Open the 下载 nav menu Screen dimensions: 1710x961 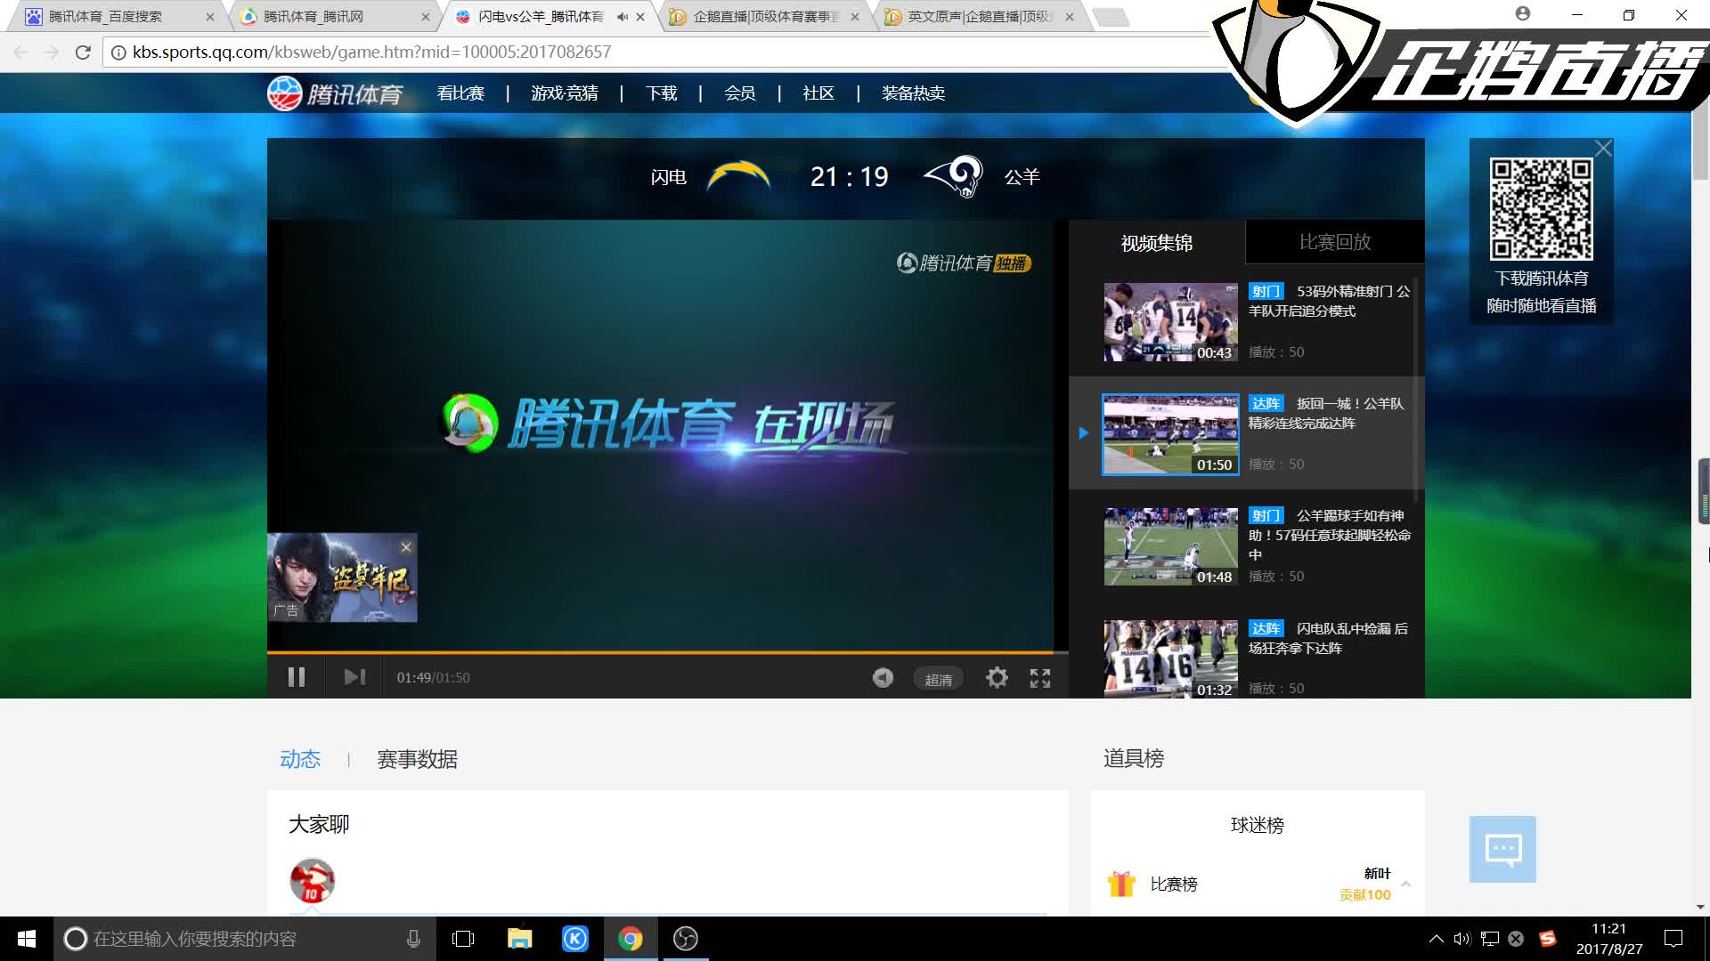(662, 93)
